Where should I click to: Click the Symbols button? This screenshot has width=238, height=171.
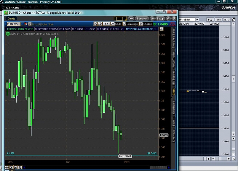pos(142,19)
